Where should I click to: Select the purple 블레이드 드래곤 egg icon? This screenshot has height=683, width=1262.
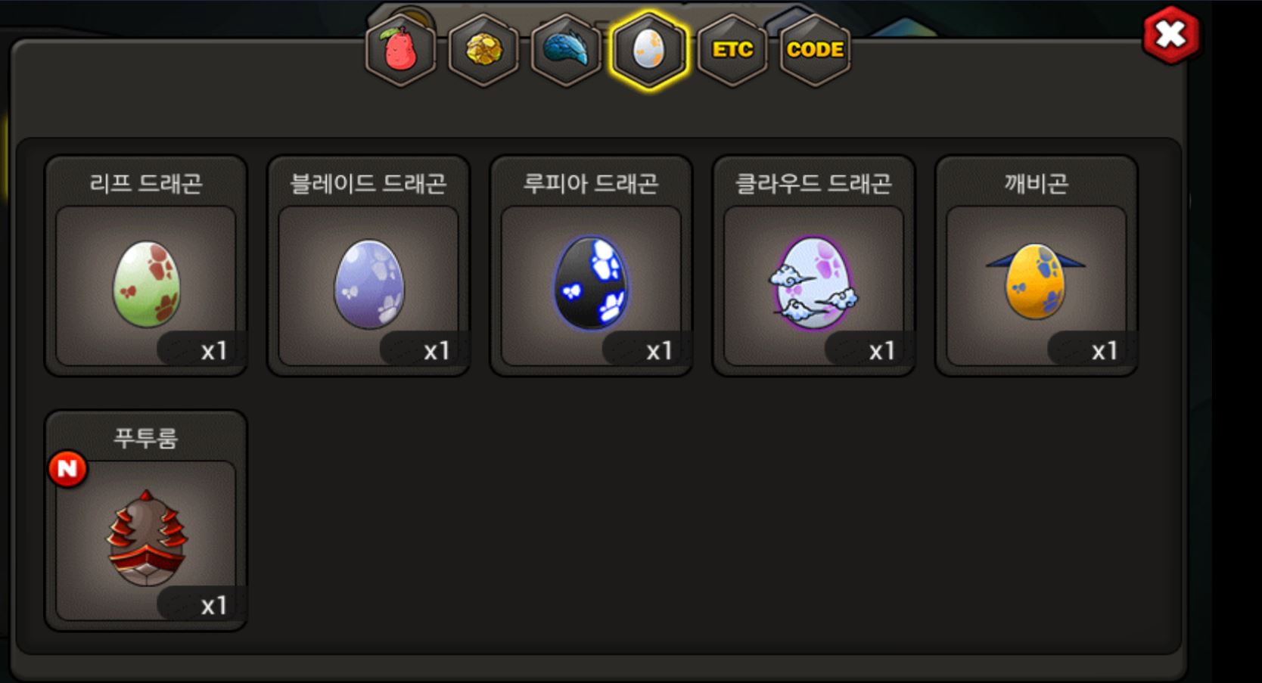click(x=369, y=284)
